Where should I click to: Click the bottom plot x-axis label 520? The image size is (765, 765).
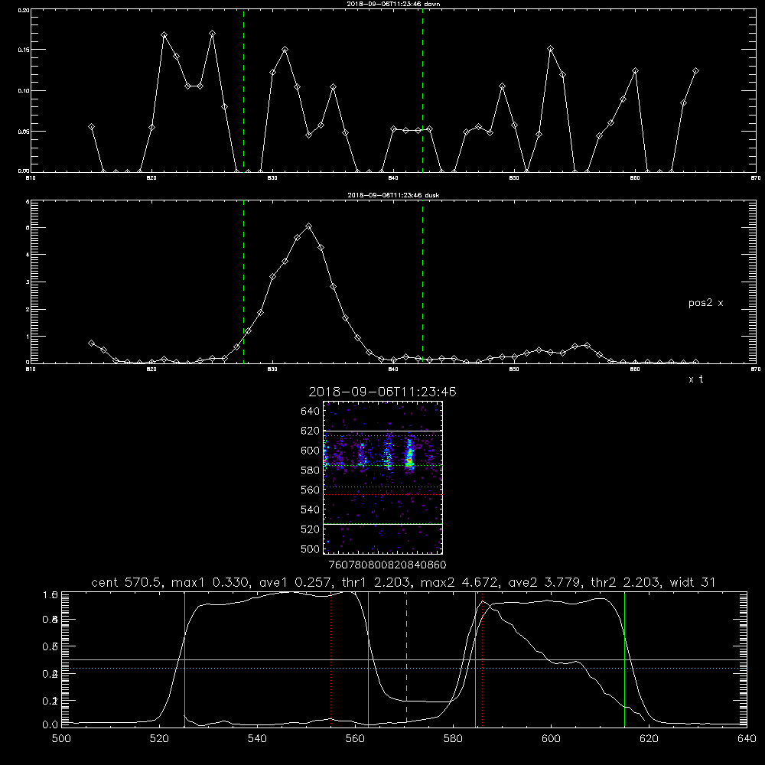159,739
